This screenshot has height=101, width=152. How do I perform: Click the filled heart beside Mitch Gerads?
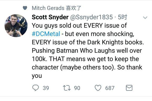click(x=25, y=8)
